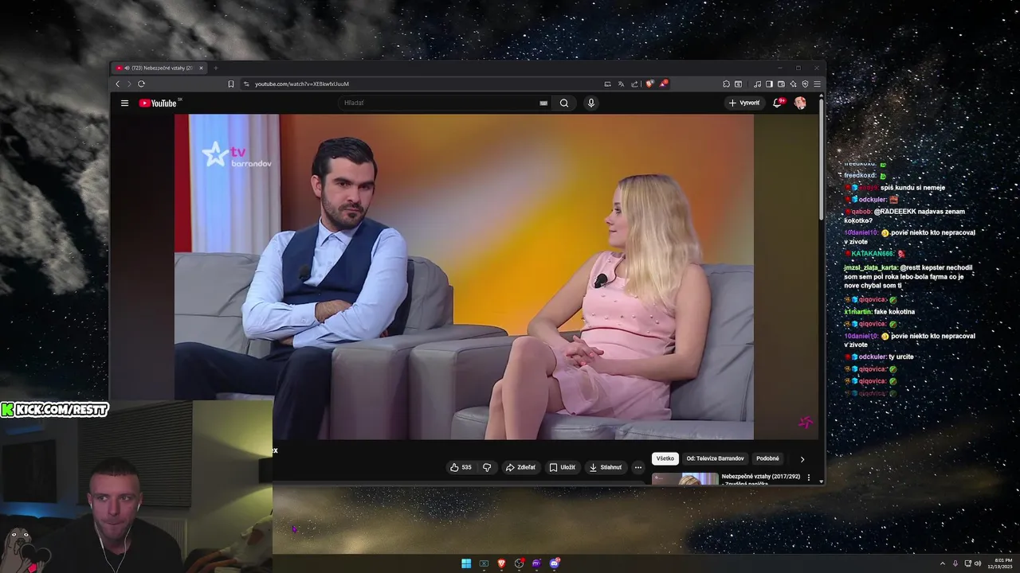Mute the tab via speaker icon

pyautogui.click(x=127, y=68)
